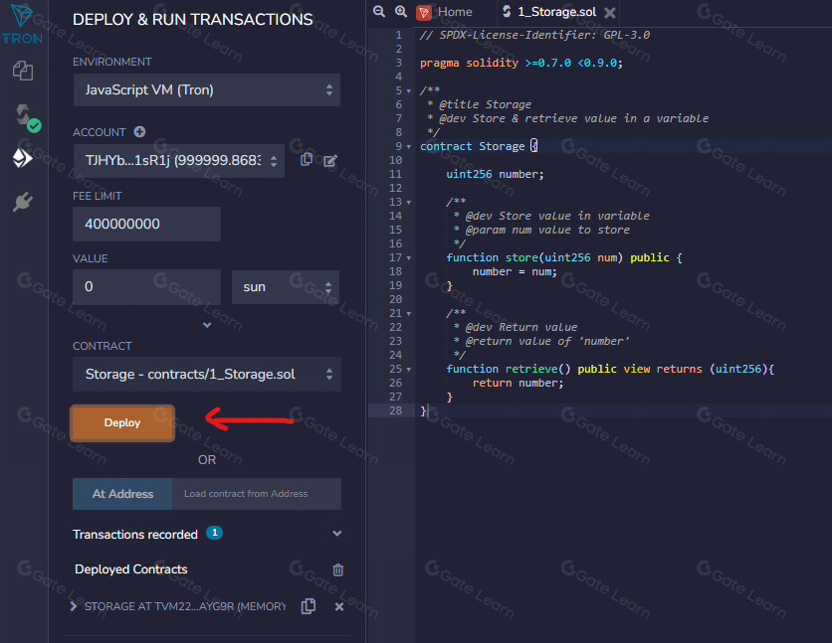Click the edit icon next to account
The image size is (832, 643).
[x=330, y=160]
